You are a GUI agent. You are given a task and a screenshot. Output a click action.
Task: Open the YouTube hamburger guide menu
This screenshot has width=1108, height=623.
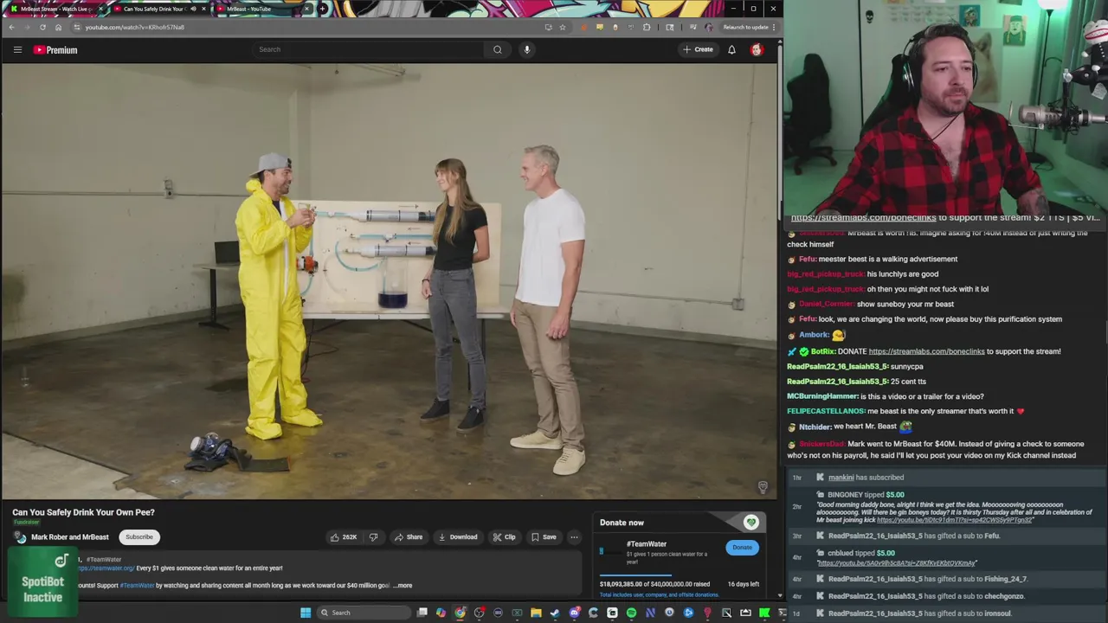click(17, 49)
